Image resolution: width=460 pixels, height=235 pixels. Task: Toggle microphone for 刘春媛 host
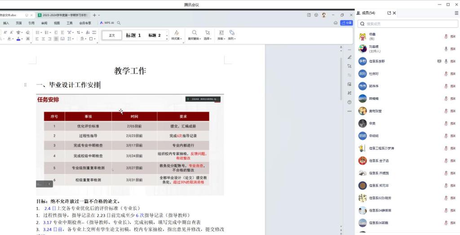446,48
